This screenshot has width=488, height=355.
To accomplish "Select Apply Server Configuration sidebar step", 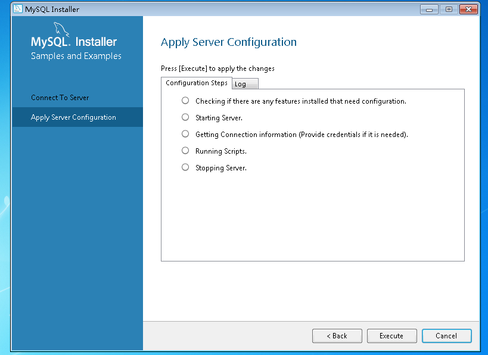I will coord(77,117).
